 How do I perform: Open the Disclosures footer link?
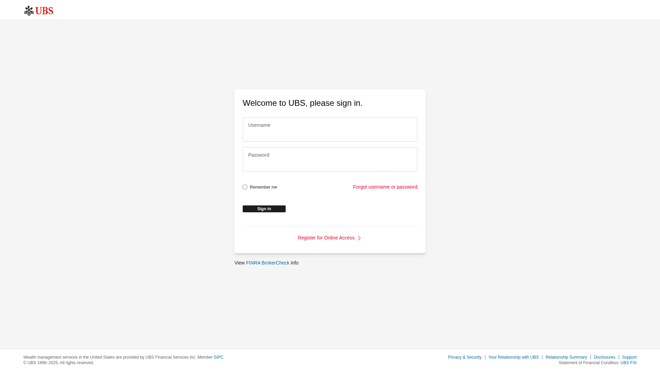tap(605, 357)
